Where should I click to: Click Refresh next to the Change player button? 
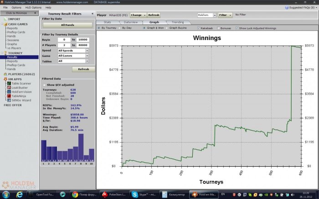click(154, 15)
